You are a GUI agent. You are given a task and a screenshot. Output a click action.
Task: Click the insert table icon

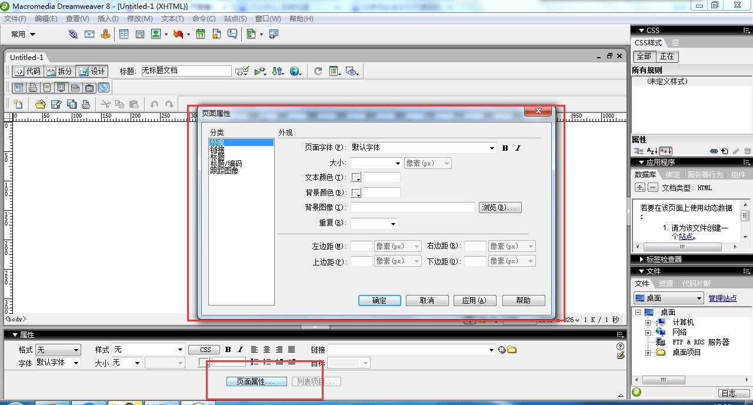[124, 34]
